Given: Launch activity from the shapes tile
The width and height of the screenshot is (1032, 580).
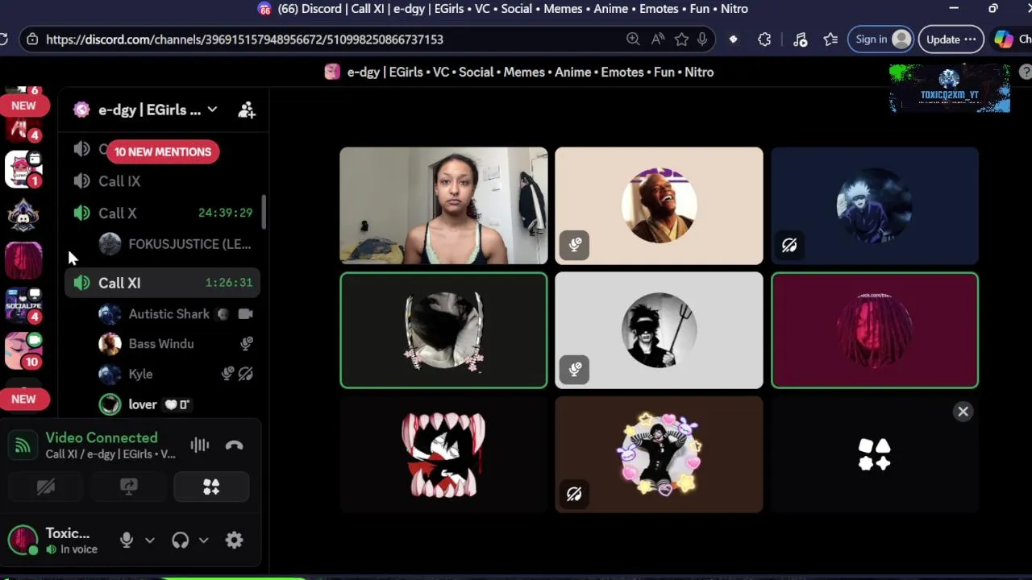Looking at the screenshot, I should click(875, 454).
